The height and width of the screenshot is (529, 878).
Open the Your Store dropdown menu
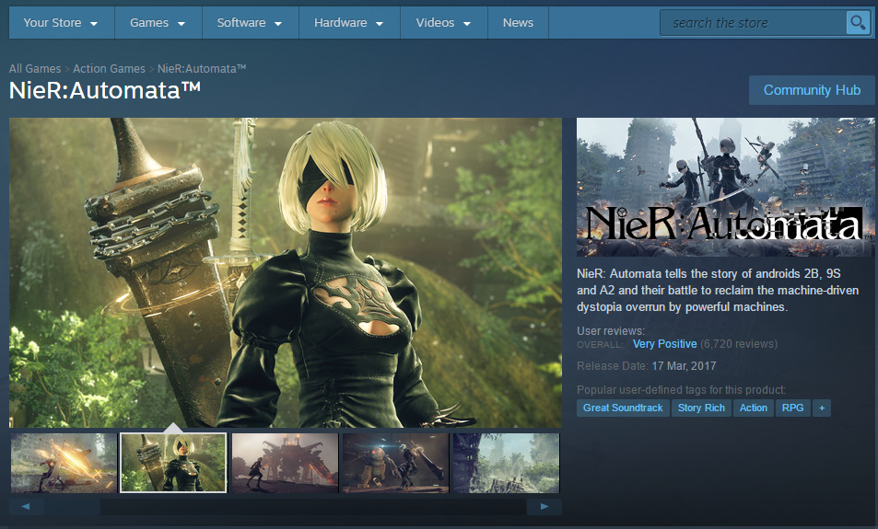pyautogui.click(x=61, y=23)
